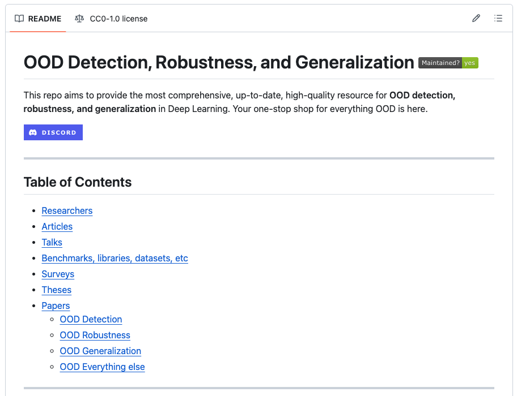Click the book icon beside README
Screen dimensions: 517x396
click(x=19, y=19)
